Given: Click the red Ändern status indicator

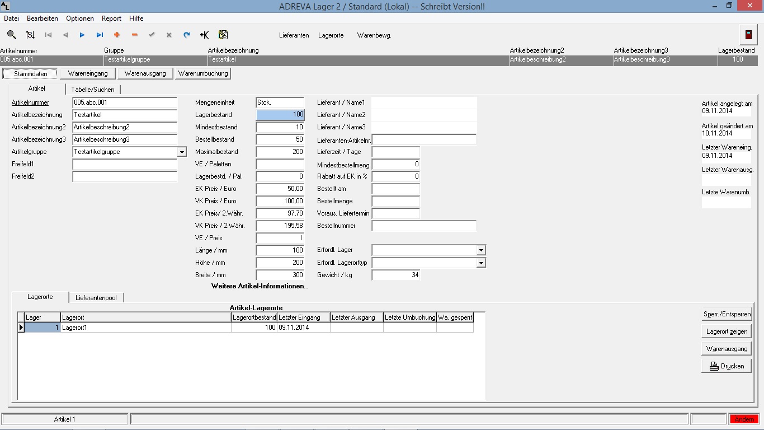Looking at the screenshot, I should (744, 419).
